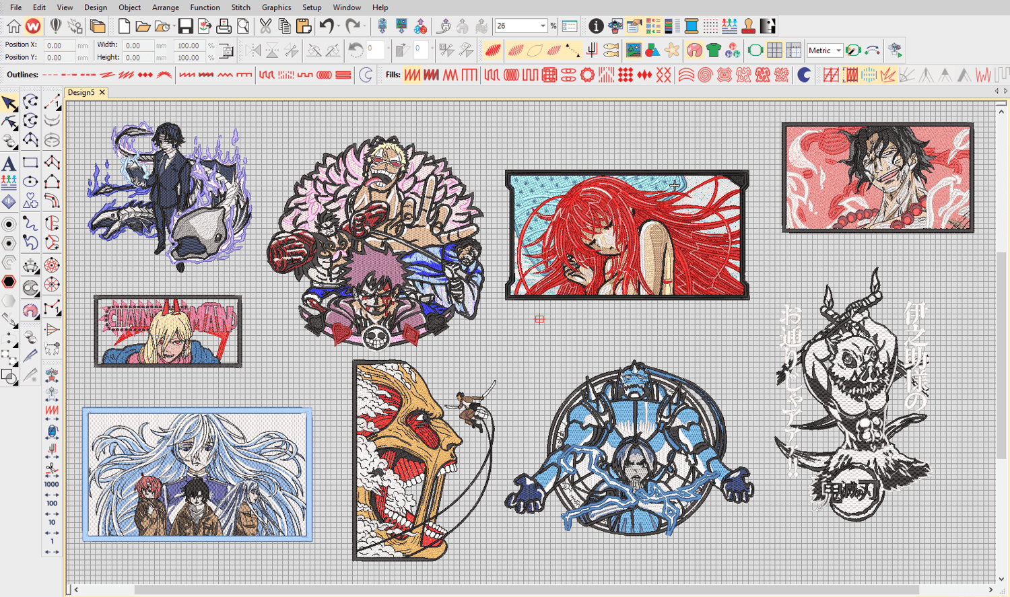Screen dimensions: 1010x597
Task: Toggle the Show Hoop green frame button
Action: (x=755, y=50)
